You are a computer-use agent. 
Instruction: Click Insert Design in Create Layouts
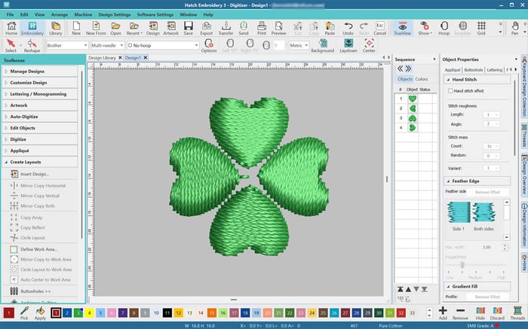pyautogui.click(x=35, y=174)
